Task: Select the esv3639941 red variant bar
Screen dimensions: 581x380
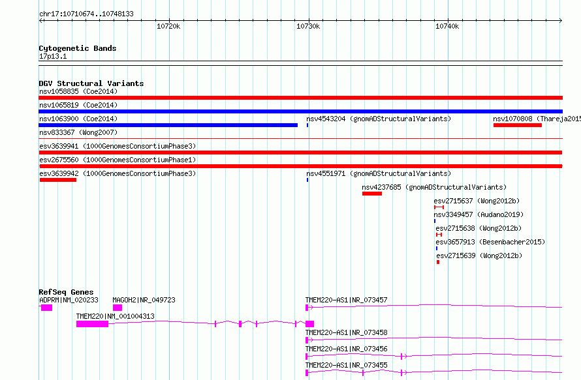Action: 300,153
